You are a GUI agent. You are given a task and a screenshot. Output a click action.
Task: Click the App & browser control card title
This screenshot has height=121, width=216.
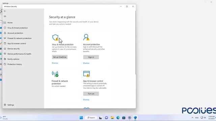pos(93,81)
